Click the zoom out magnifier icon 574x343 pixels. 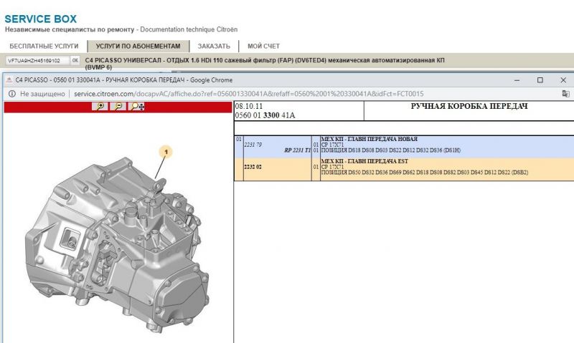coord(118,107)
